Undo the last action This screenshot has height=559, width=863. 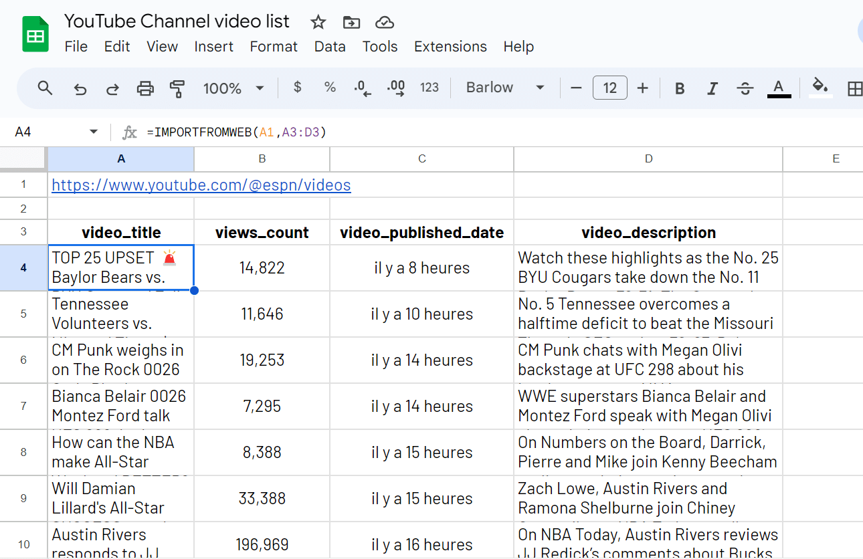coord(80,88)
